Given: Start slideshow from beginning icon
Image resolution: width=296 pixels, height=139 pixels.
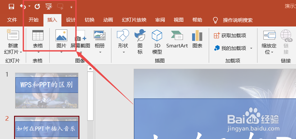Looking at the screenshot, I should click(x=49, y=7).
